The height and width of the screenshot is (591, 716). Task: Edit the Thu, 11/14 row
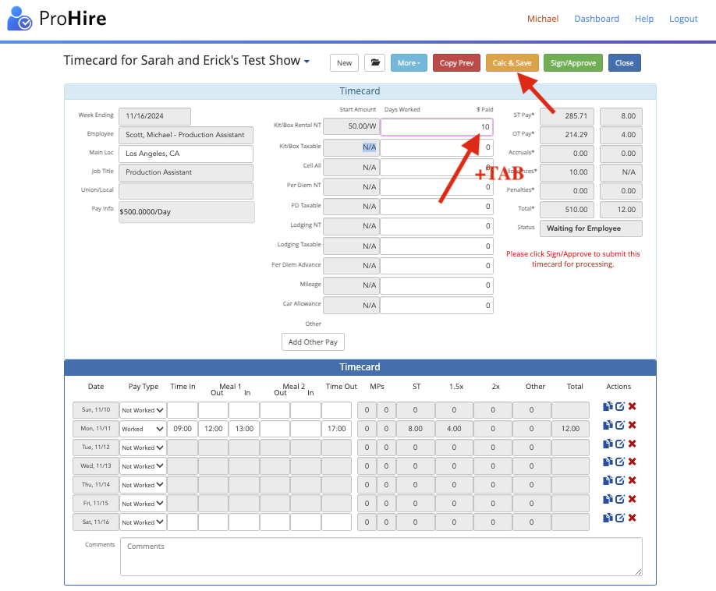[619, 480]
